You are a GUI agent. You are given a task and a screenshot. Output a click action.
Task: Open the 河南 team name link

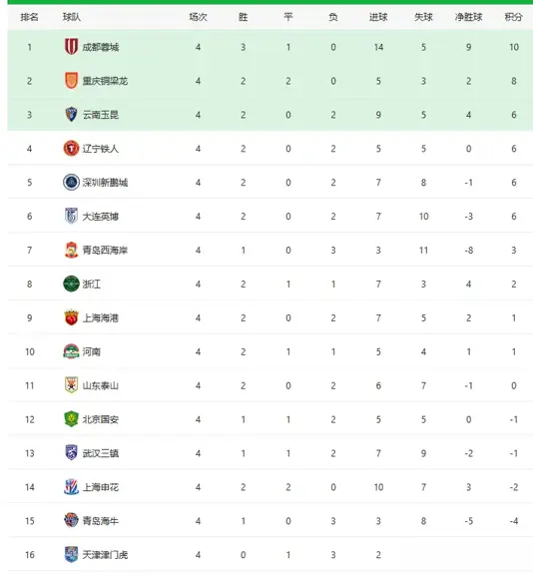coord(91,351)
